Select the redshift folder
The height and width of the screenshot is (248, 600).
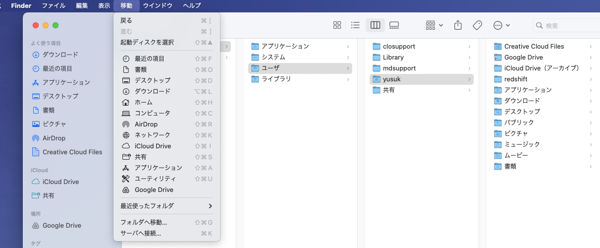click(x=543, y=79)
